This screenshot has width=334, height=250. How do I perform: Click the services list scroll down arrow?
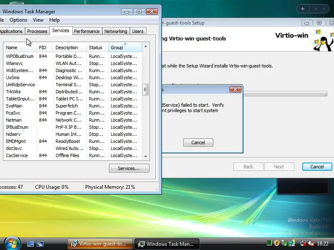[x=146, y=157]
